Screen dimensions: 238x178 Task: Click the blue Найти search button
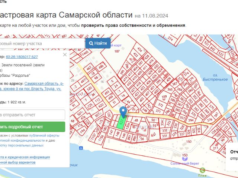pyautogui.click(x=98, y=43)
